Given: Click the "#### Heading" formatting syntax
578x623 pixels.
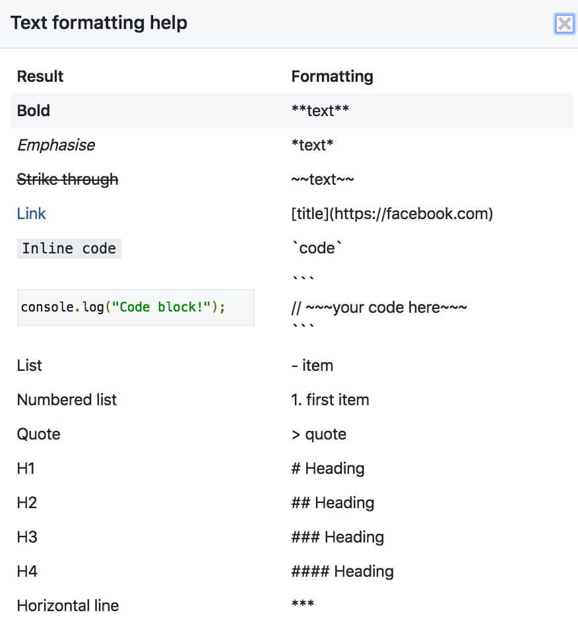Looking at the screenshot, I should (x=342, y=572).
